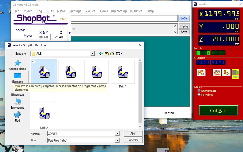Select Bibliotecas in the places sidebar
The width and height of the screenshot is (243, 152).
[x=17, y=94]
